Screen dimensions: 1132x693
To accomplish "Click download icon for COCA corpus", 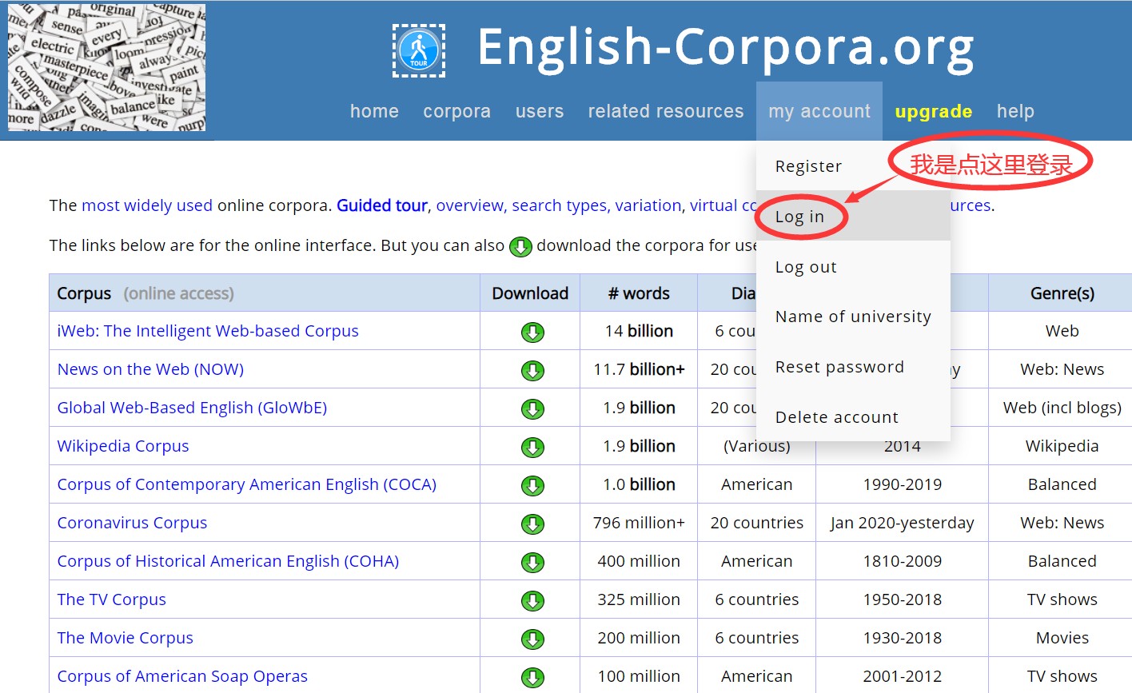I will [x=532, y=485].
